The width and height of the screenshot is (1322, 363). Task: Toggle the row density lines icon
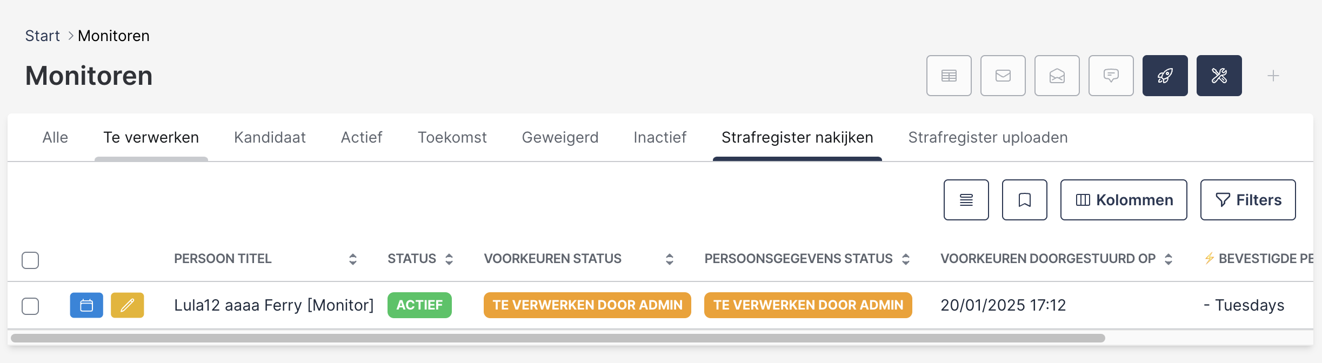click(x=966, y=200)
